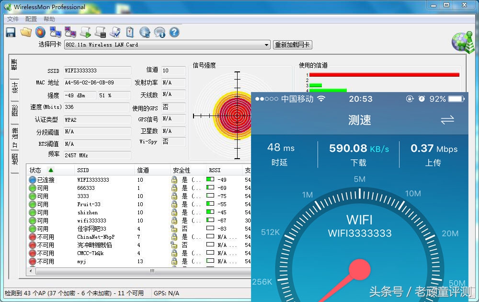Click the globe web-access toolbar icon
The width and height of the screenshot is (479, 302).
pos(145,32)
